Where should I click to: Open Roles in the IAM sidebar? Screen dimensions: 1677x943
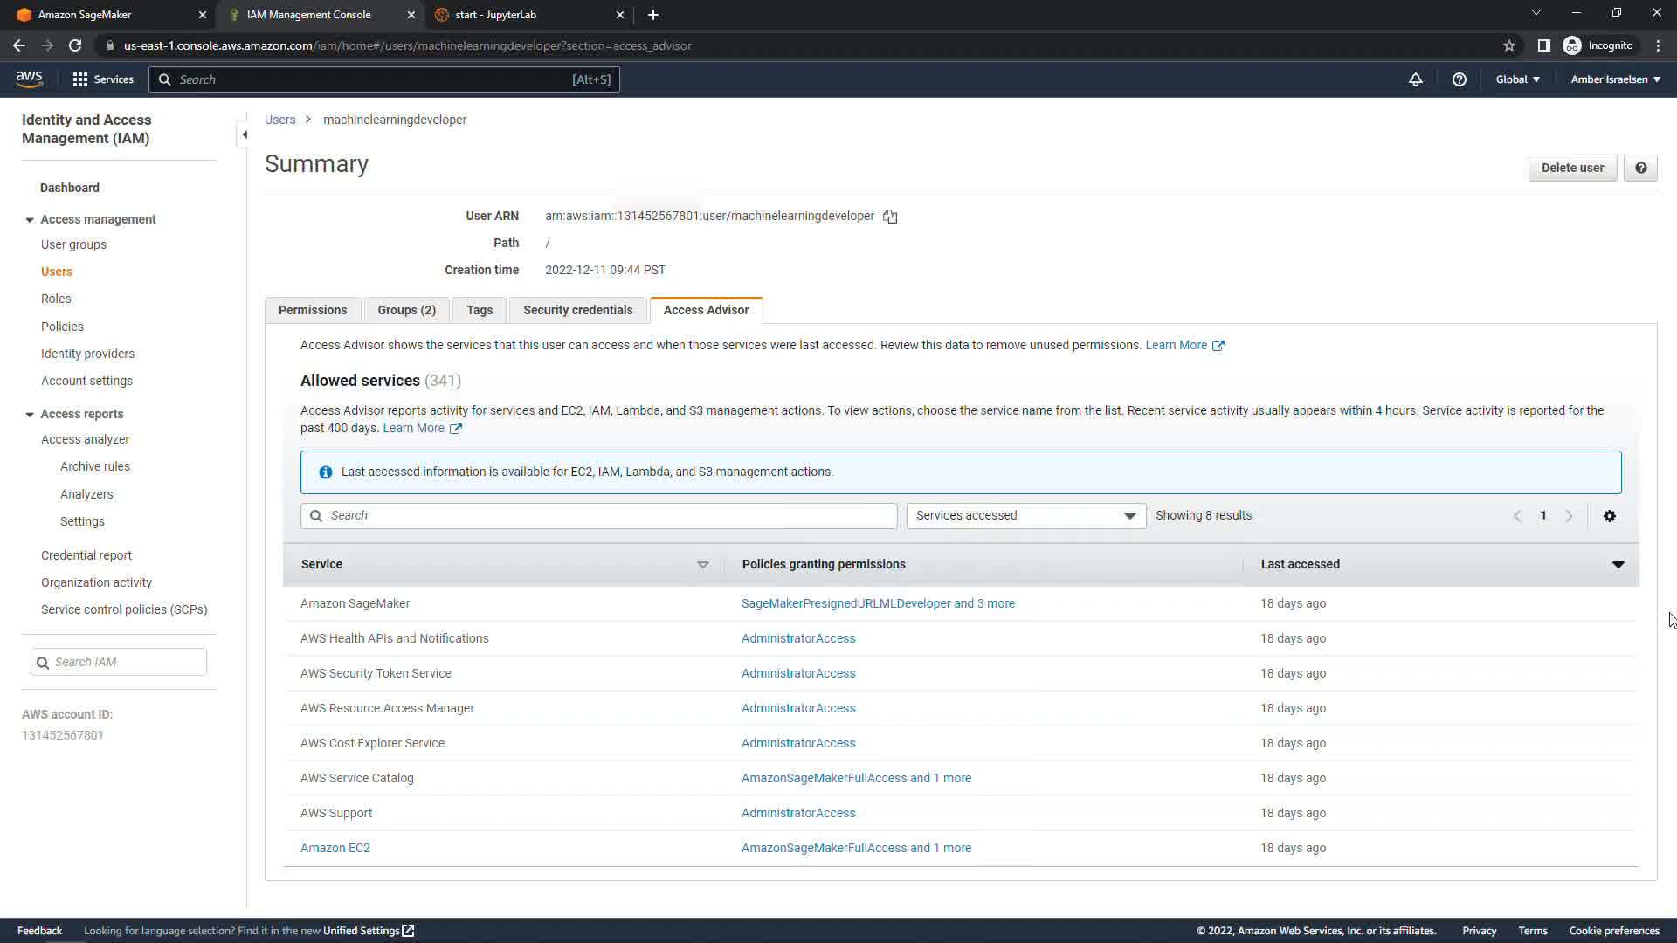[56, 299]
